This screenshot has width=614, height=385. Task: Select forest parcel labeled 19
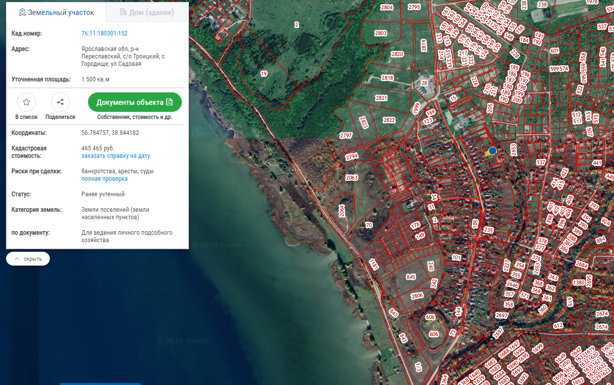tap(264, 74)
